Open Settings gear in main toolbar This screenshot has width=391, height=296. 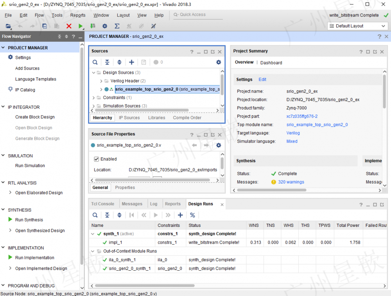pos(105,26)
